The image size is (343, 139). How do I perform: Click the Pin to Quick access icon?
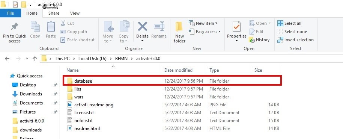[x=15, y=27]
